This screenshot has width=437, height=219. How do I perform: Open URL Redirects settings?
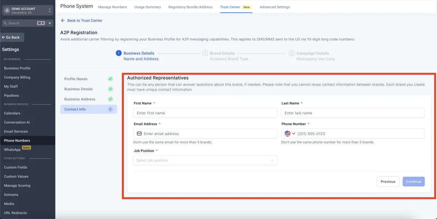point(15,213)
